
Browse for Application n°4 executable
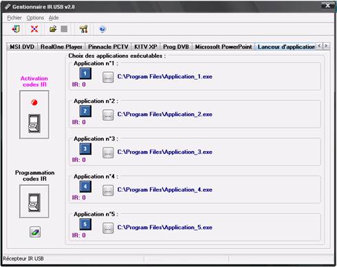coord(108,190)
